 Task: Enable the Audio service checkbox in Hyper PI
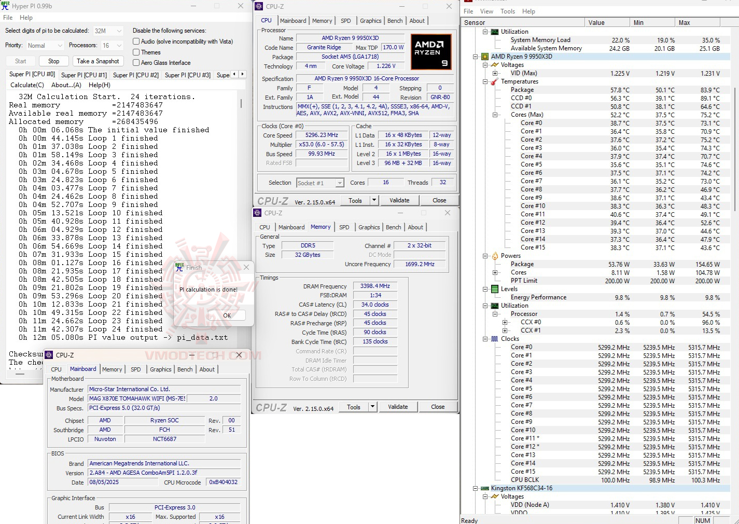point(135,42)
